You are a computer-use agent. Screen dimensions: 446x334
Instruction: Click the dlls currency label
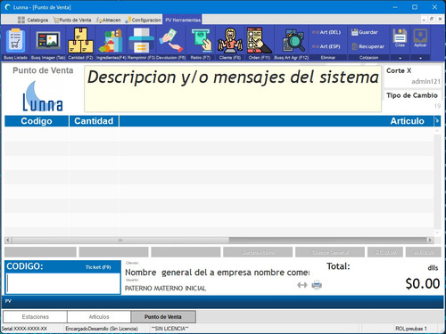[x=433, y=268]
